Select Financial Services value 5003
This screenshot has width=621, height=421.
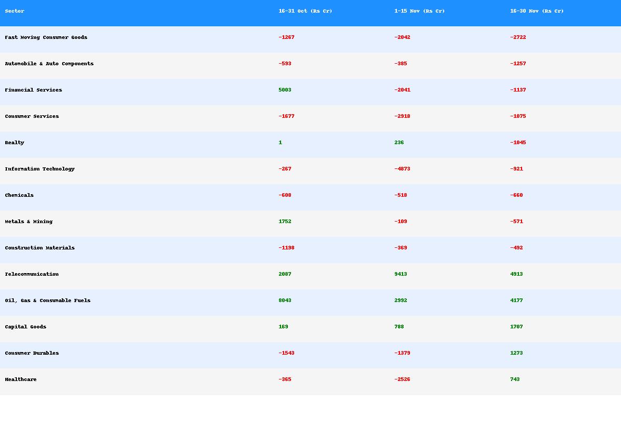[x=285, y=90]
